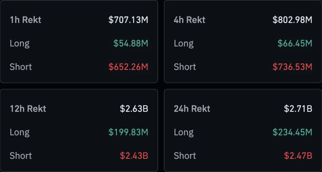Click the Long label in 1h card
This screenshot has height=172, width=322.
[20, 44]
